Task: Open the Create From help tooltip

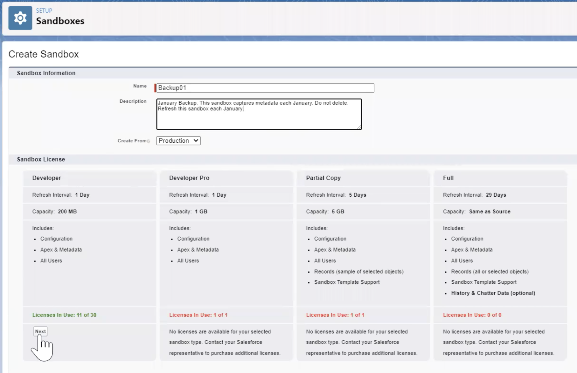Action: (x=149, y=141)
